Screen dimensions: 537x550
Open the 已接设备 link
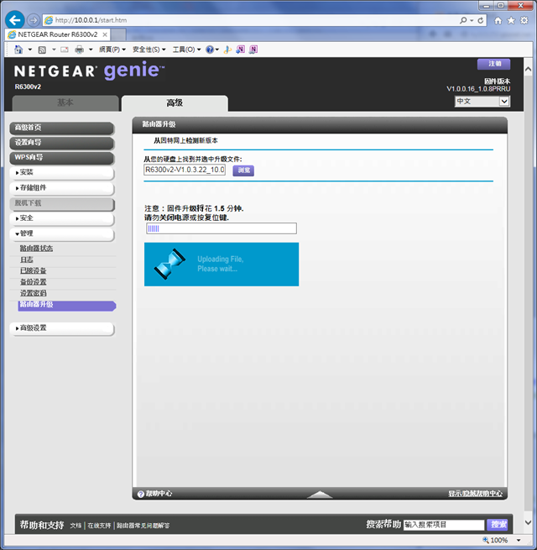tap(33, 270)
